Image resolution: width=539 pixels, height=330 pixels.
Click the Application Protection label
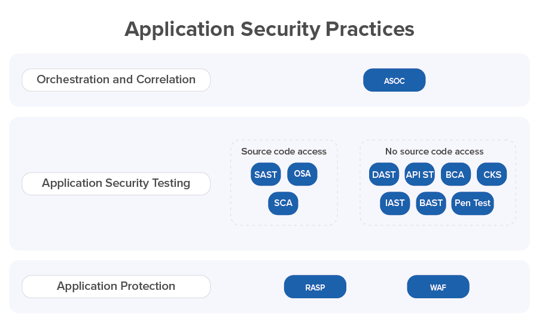tap(116, 287)
